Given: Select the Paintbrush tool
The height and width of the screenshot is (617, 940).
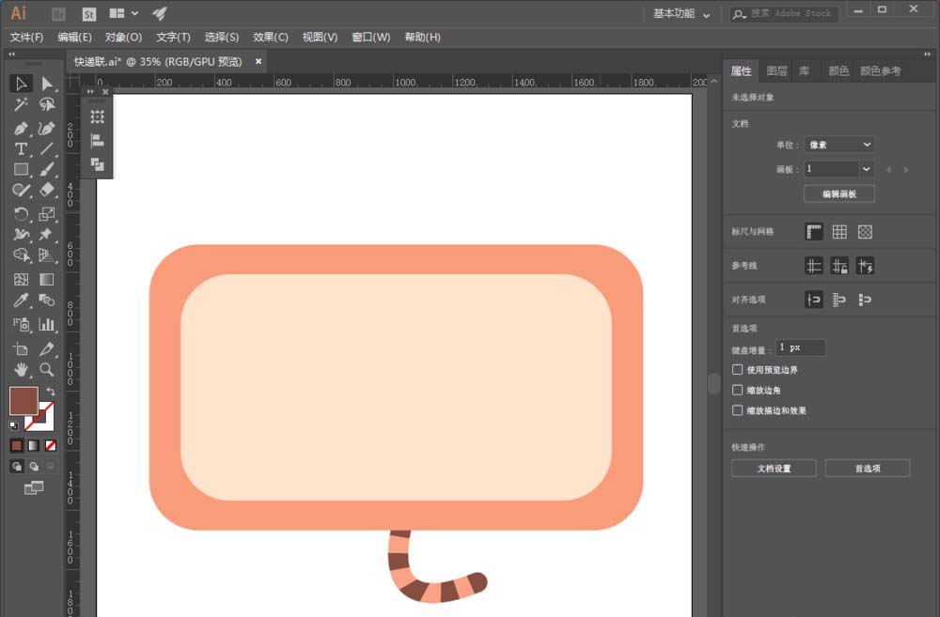Looking at the screenshot, I should pos(47,170).
